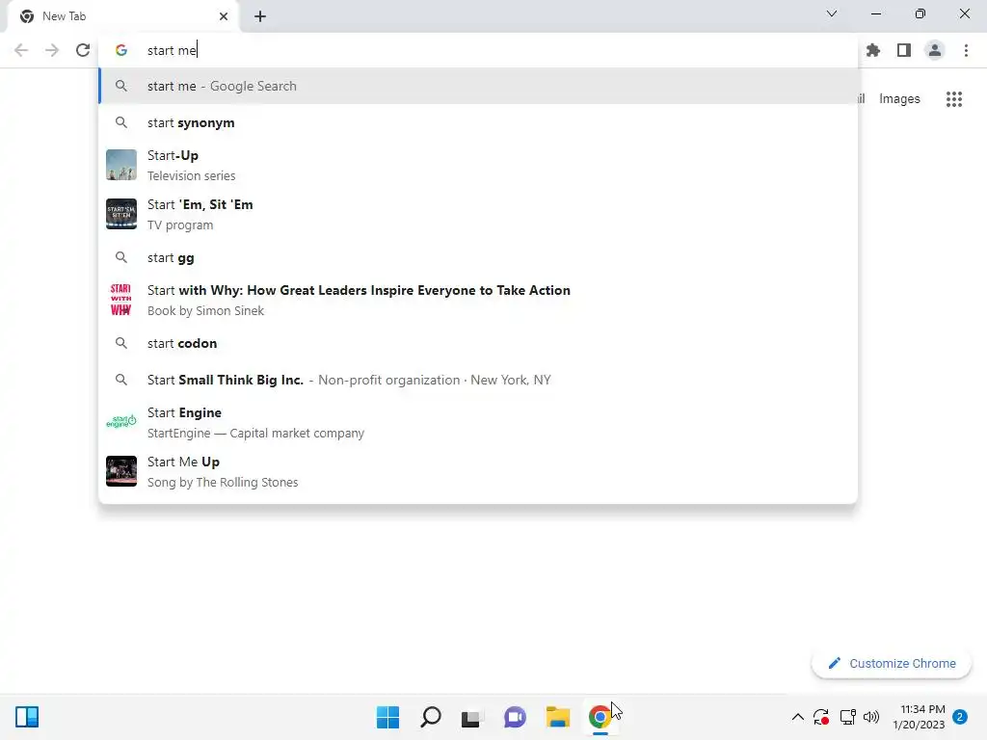Open Chrome's three-dot menu
Viewport: 987px width, 740px height.
pos(966,50)
